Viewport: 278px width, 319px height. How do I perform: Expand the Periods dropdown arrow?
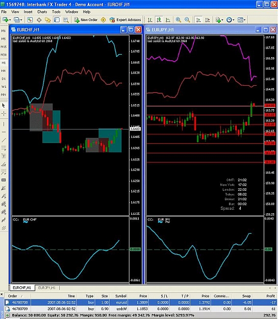click(x=234, y=20)
